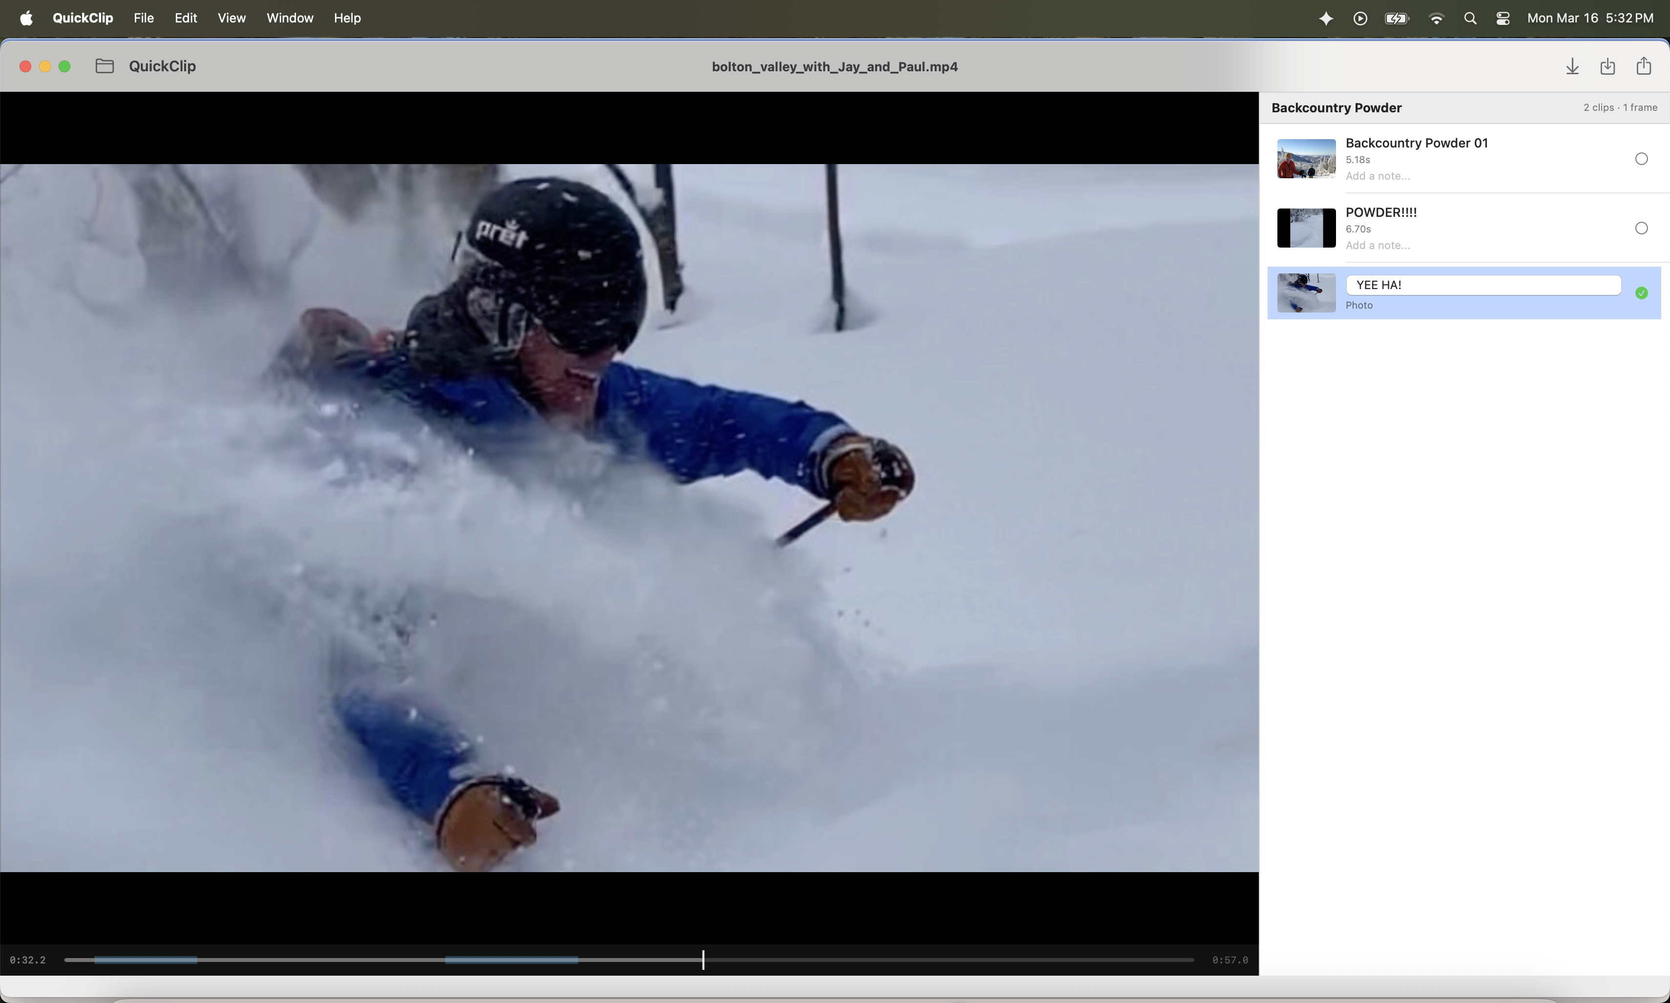Uncheck the green checkmark on YEE HA! photo
Image resolution: width=1670 pixels, height=1003 pixels.
tap(1641, 293)
